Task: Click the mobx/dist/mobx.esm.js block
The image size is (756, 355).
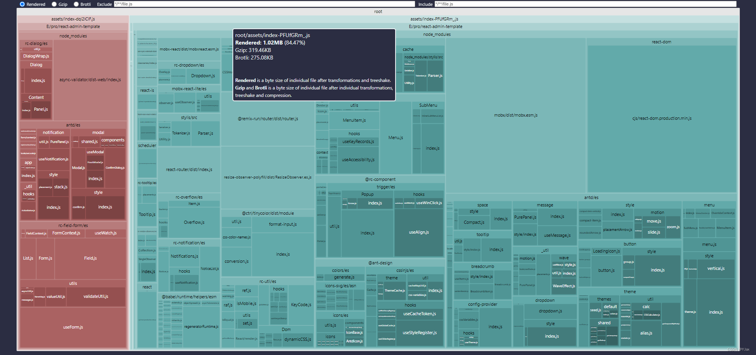Action: coord(516,115)
